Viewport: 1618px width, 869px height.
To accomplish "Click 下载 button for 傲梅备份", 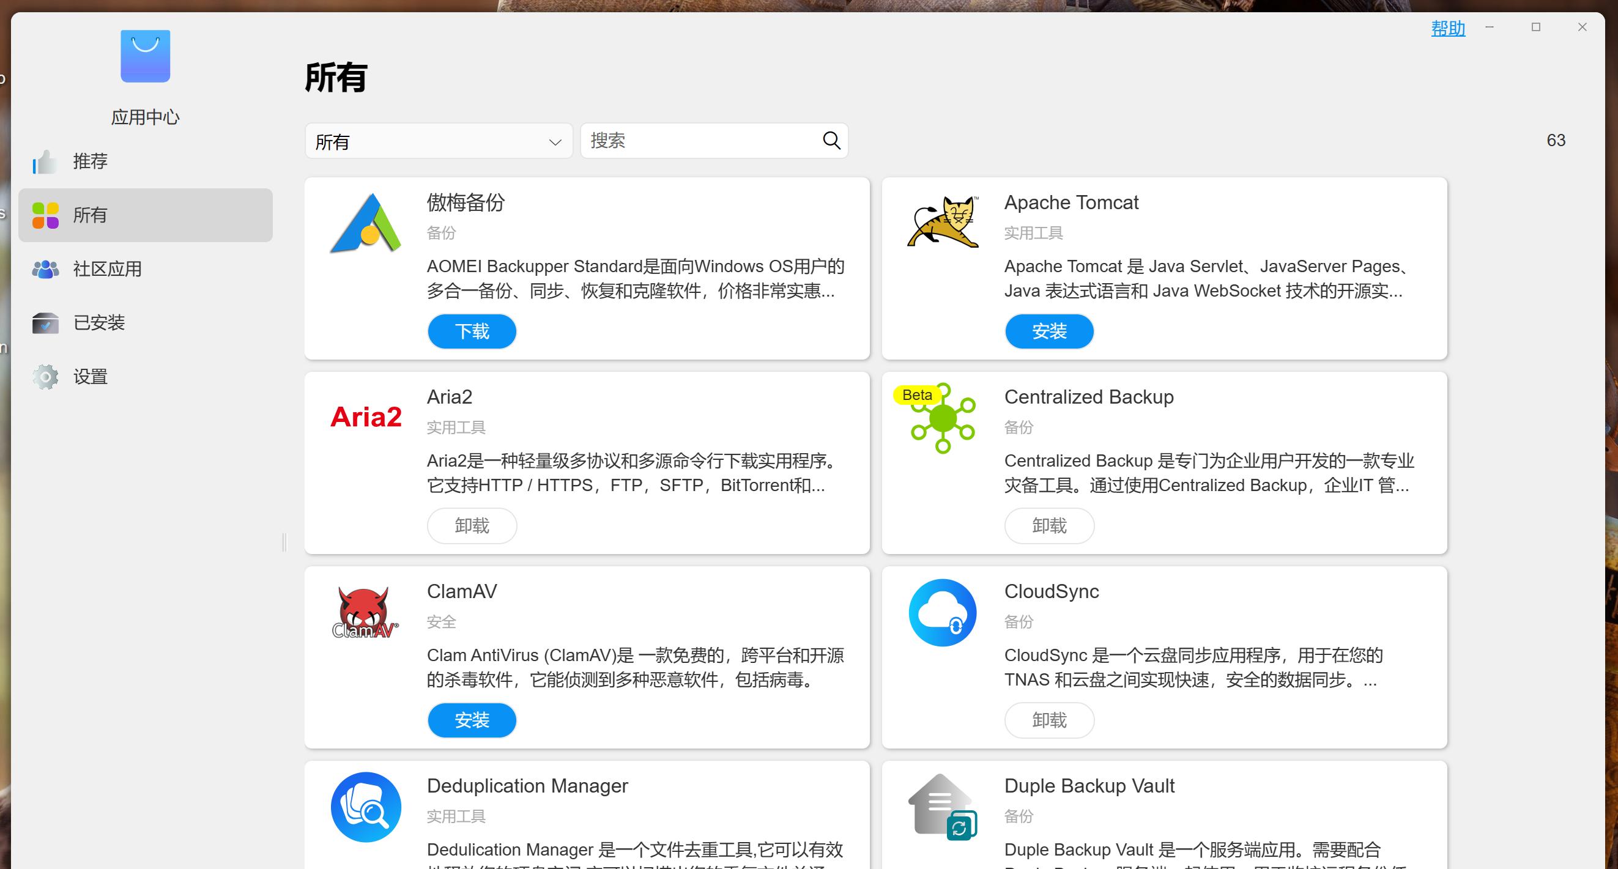I will click(472, 331).
